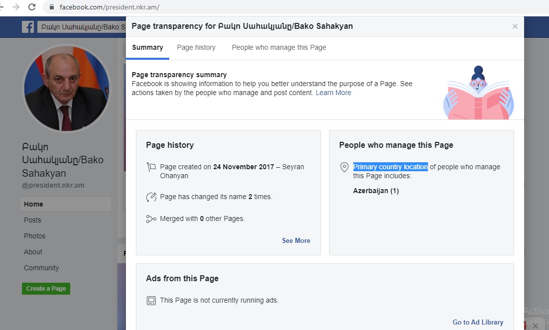Image resolution: width=549 pixels, height=330 pixels.
Task: Click the page creation flag icon
Action: 151,167
